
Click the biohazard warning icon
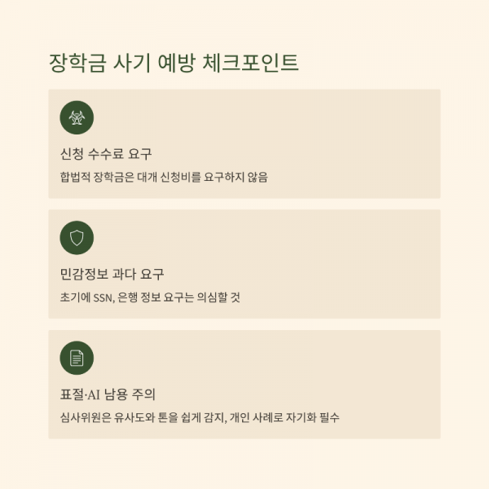(x=77, y=118)
